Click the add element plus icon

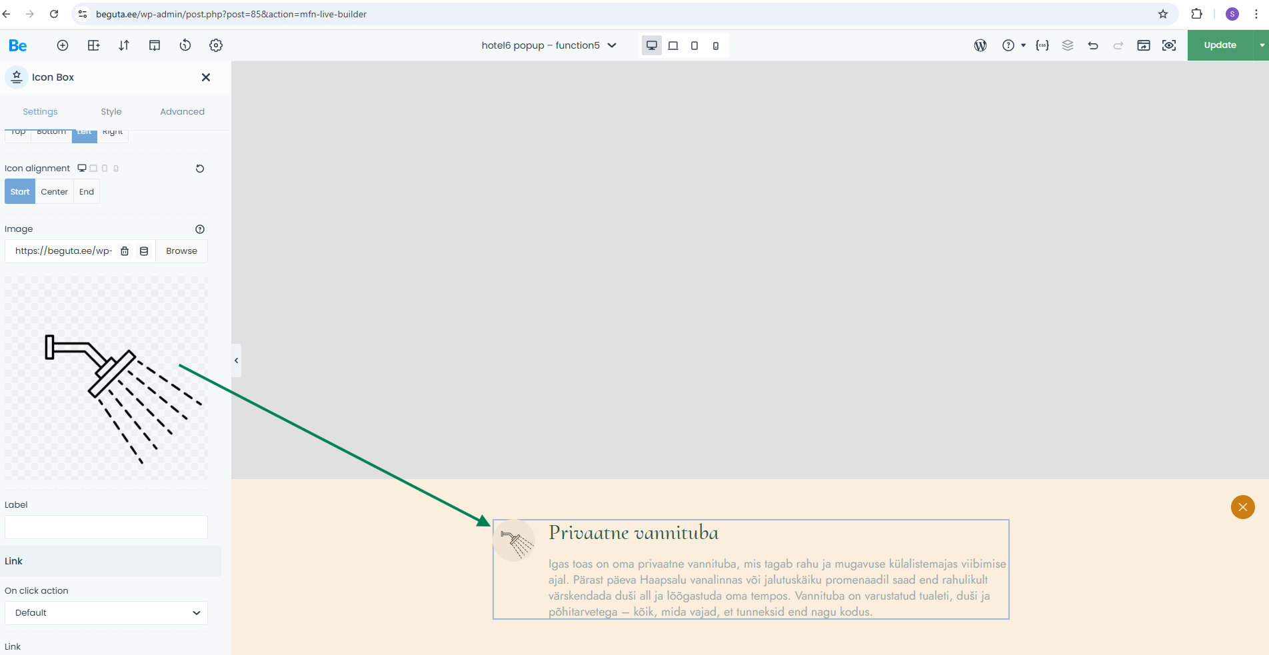click(63, 45)
